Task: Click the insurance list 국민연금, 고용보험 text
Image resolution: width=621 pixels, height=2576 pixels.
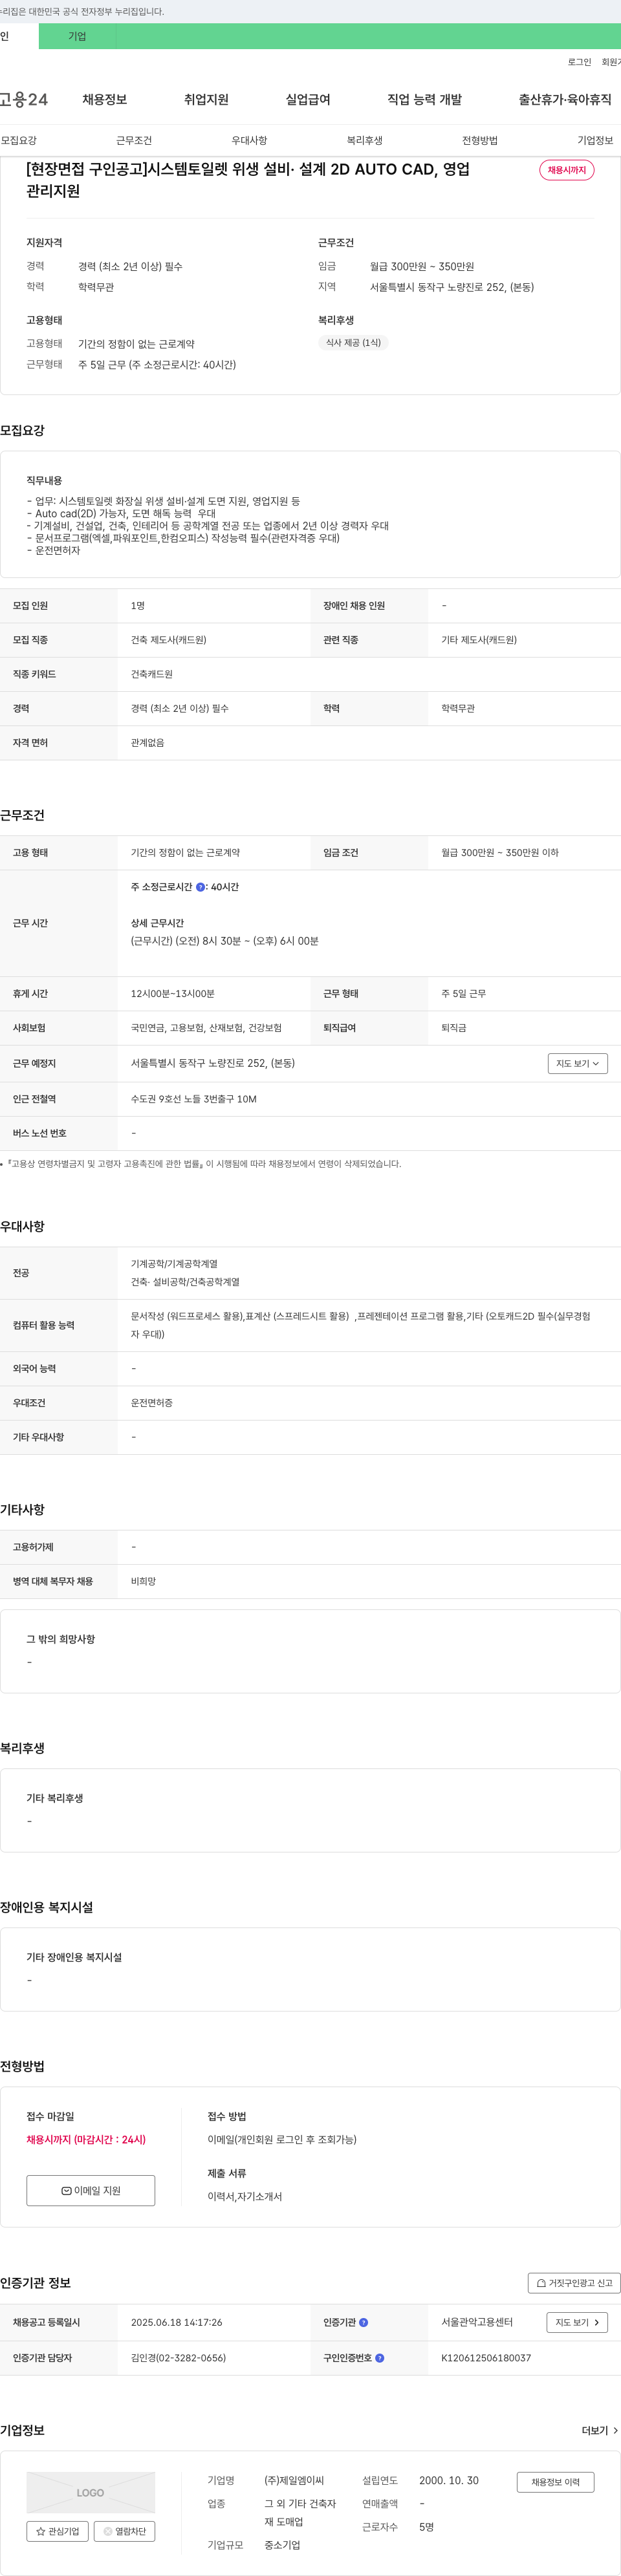Action: pyautogui.click(x=206, y=1028)
